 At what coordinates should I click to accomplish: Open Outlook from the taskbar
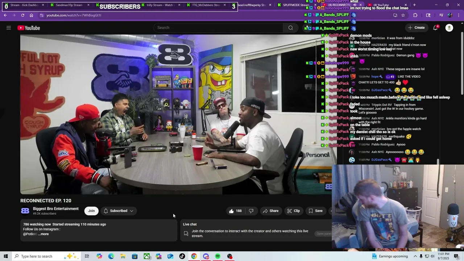coord(170,256)
